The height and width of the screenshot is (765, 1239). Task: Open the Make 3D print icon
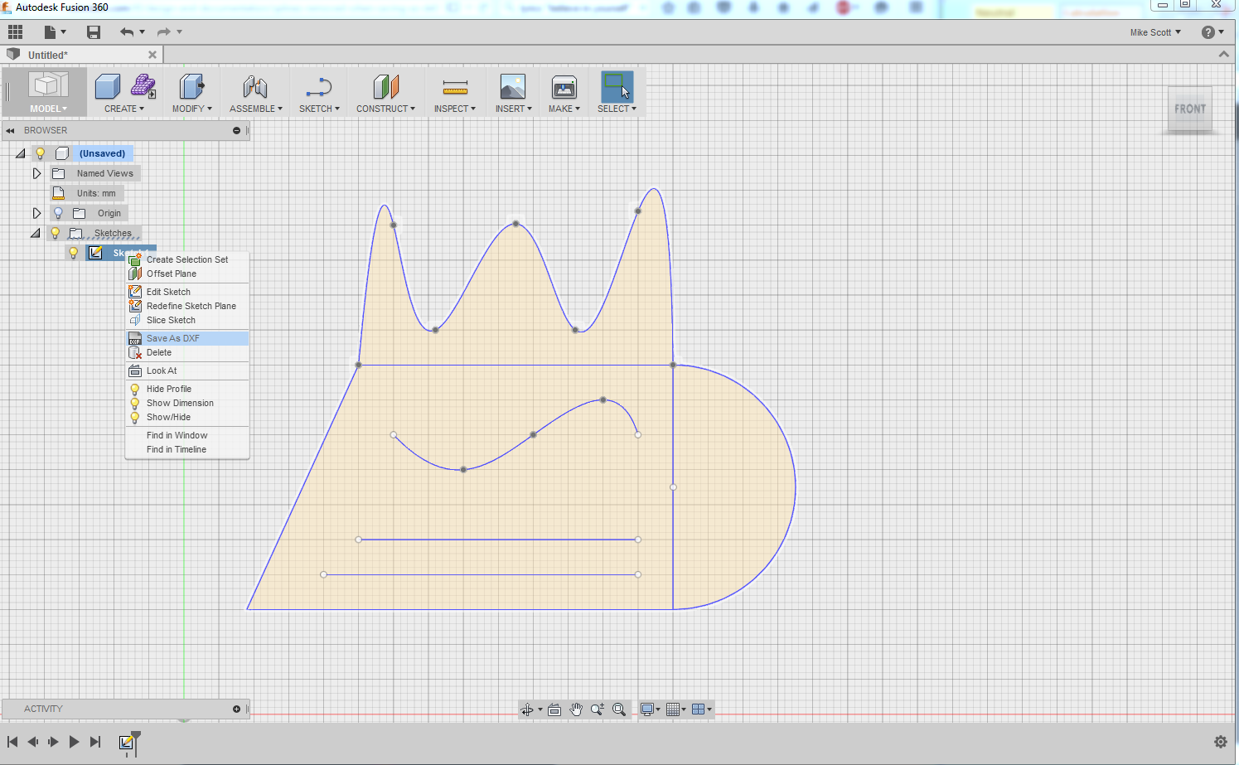pos(564,86)
